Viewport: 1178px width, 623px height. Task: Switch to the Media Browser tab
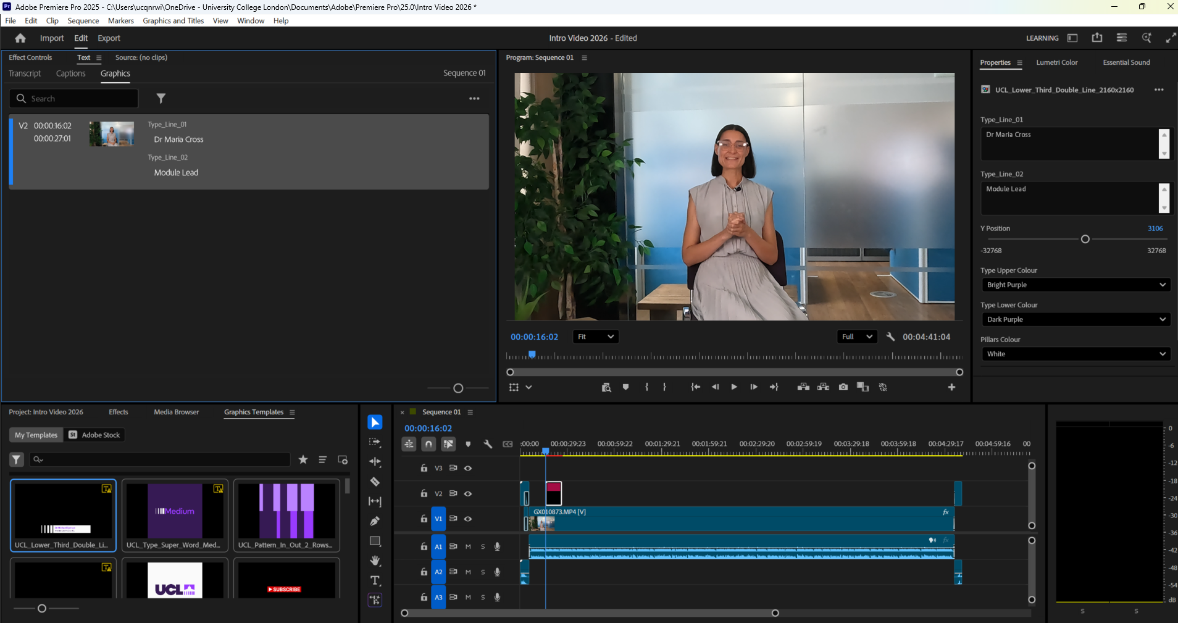pos(177,412)
